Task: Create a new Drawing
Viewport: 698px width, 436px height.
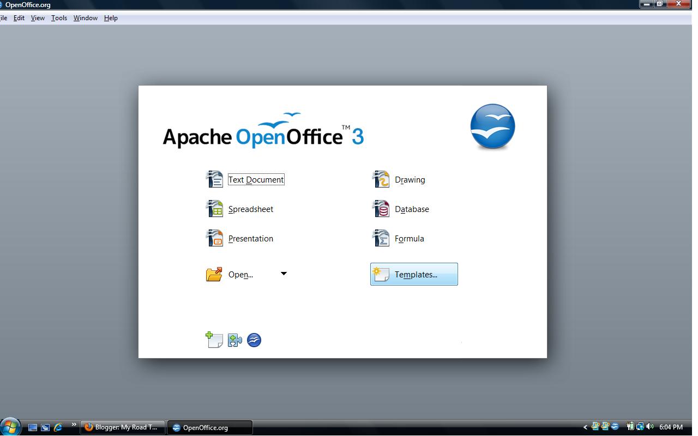Action: (399, 179)
